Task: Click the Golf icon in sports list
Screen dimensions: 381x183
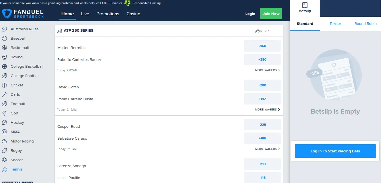Action: tap(5, 113)
